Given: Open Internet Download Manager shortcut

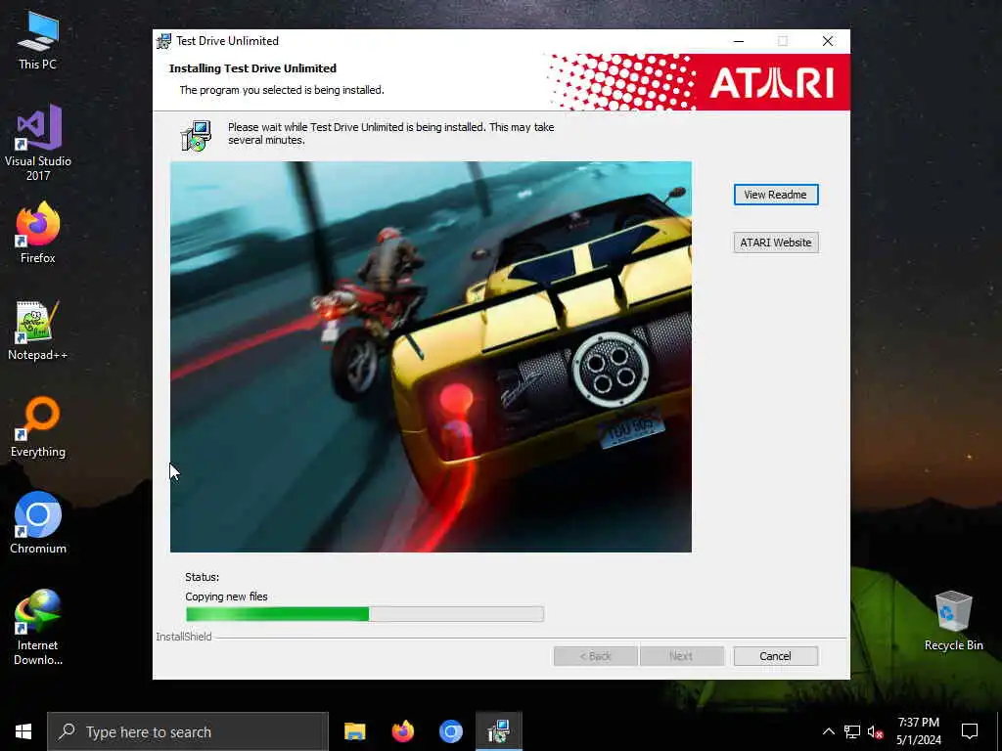Looking at the screenshot, I should coord(38,628).
